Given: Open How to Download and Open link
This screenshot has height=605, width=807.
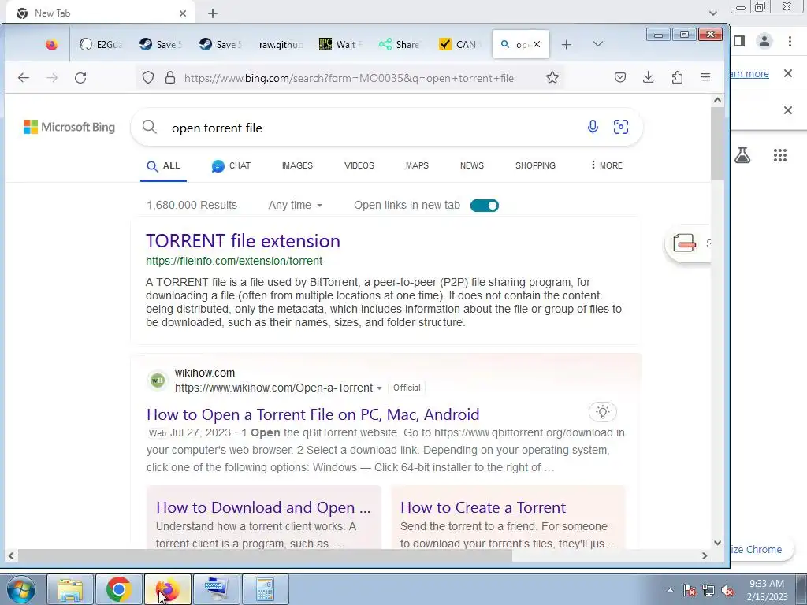Looking at the screenshot, I should click(x=263, y=507).
